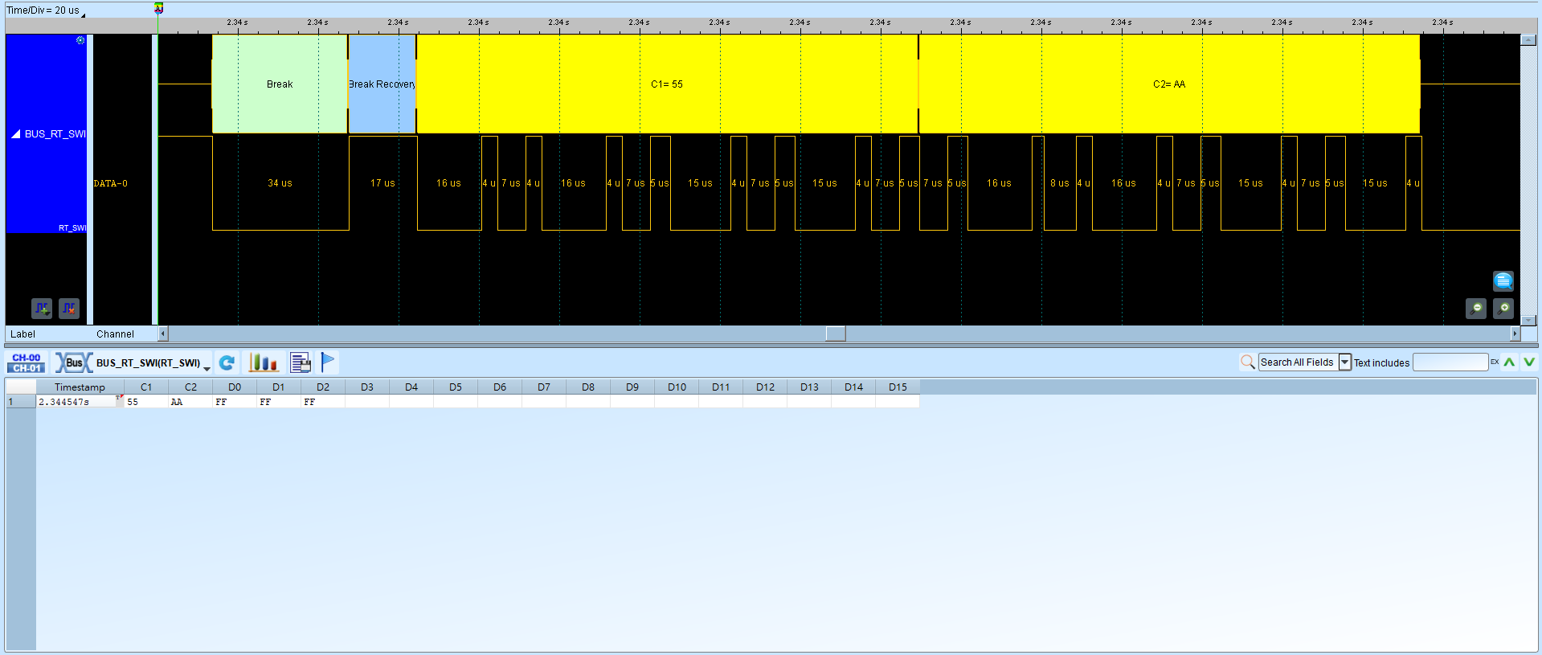
Task: Click the blue flag marker icon
Action: click(x=328, y=362)
